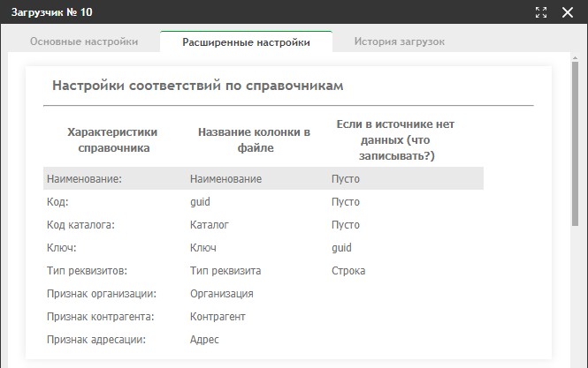Click 'Настройки соответствий по справочникам' heading
The width and height of the screenshot is (588, 368).
tap(198, 86)
